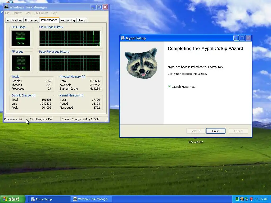Viewport: 271px width, 203px height.
Task: Click System Cache value 414268
Action: tap(95, 89)
